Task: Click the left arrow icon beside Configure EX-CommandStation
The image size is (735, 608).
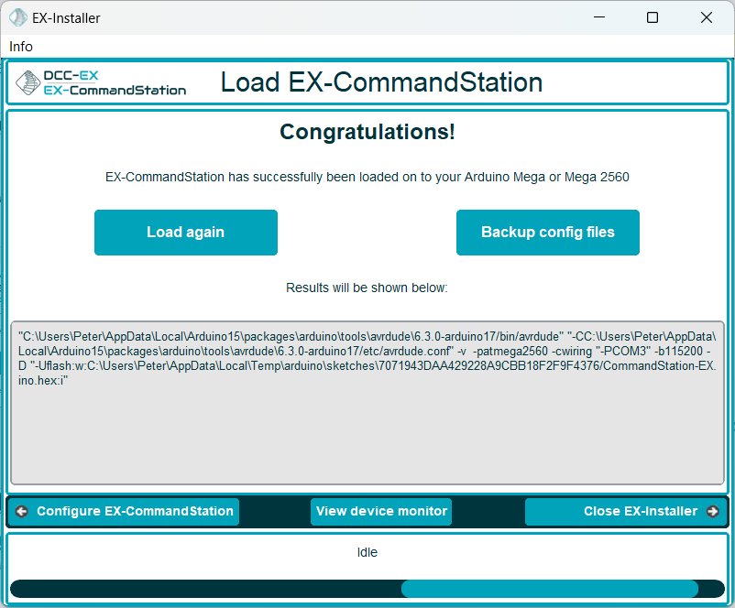Action: [22, 511]
